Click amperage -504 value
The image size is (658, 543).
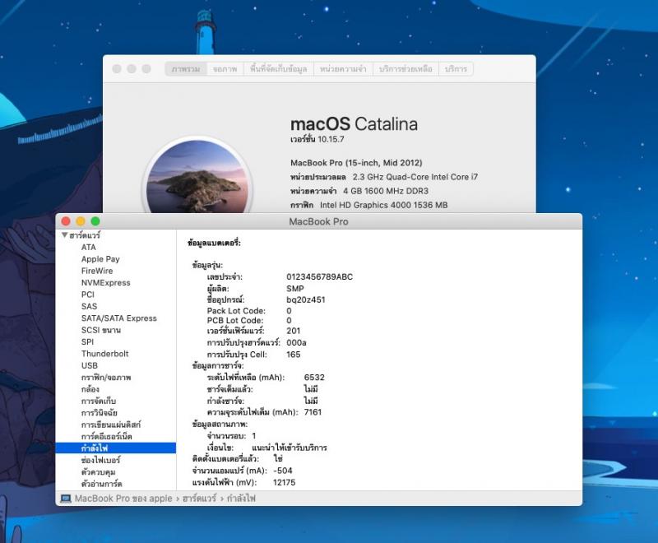pos(283,471)
